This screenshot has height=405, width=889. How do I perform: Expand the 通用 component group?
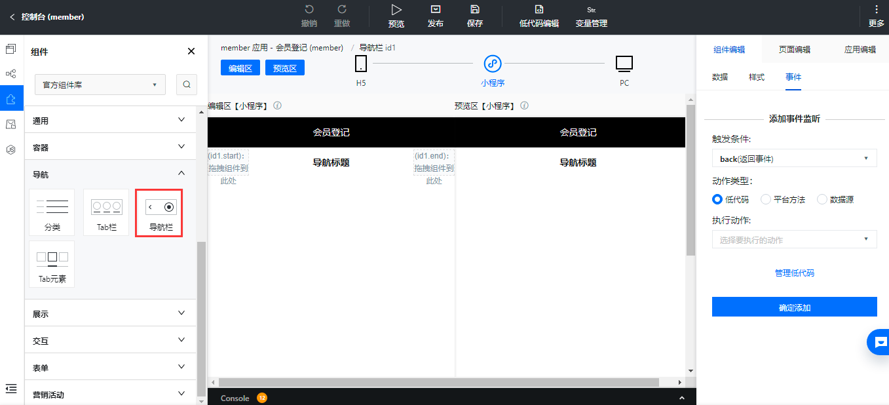[110, 120]
